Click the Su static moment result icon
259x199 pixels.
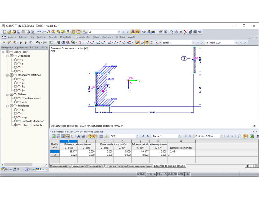click(87, 43)
